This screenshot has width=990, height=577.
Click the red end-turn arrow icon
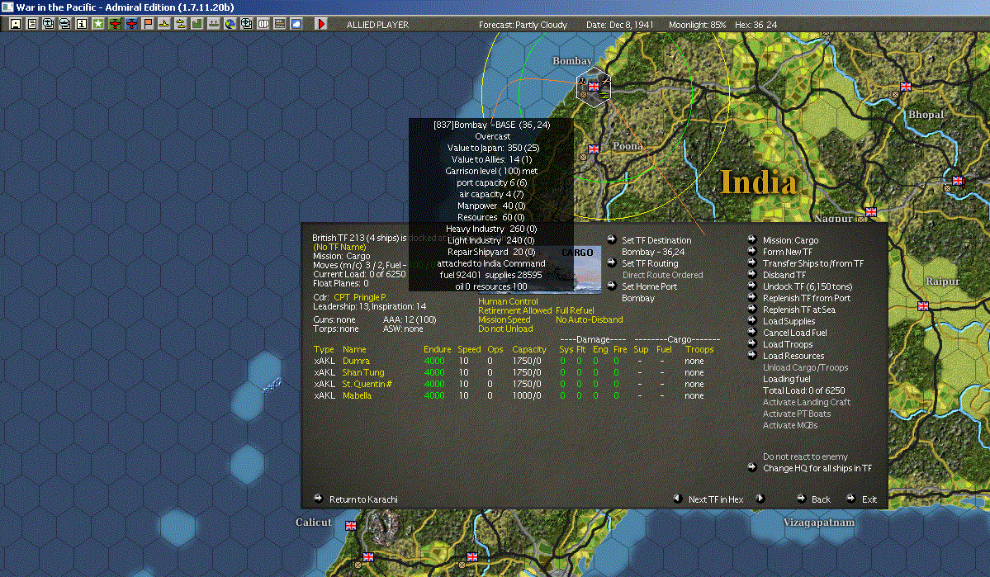[320, 24]
